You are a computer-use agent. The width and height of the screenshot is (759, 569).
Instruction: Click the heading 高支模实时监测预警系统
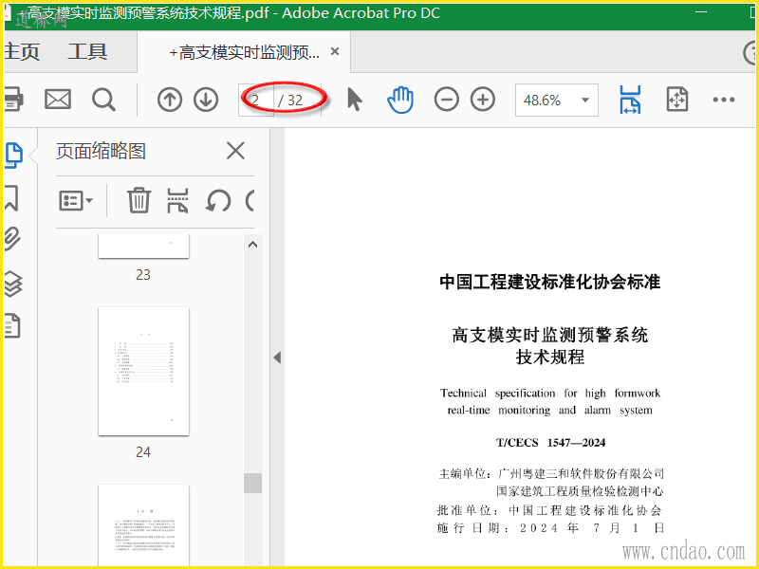click(x=550, y=335)
